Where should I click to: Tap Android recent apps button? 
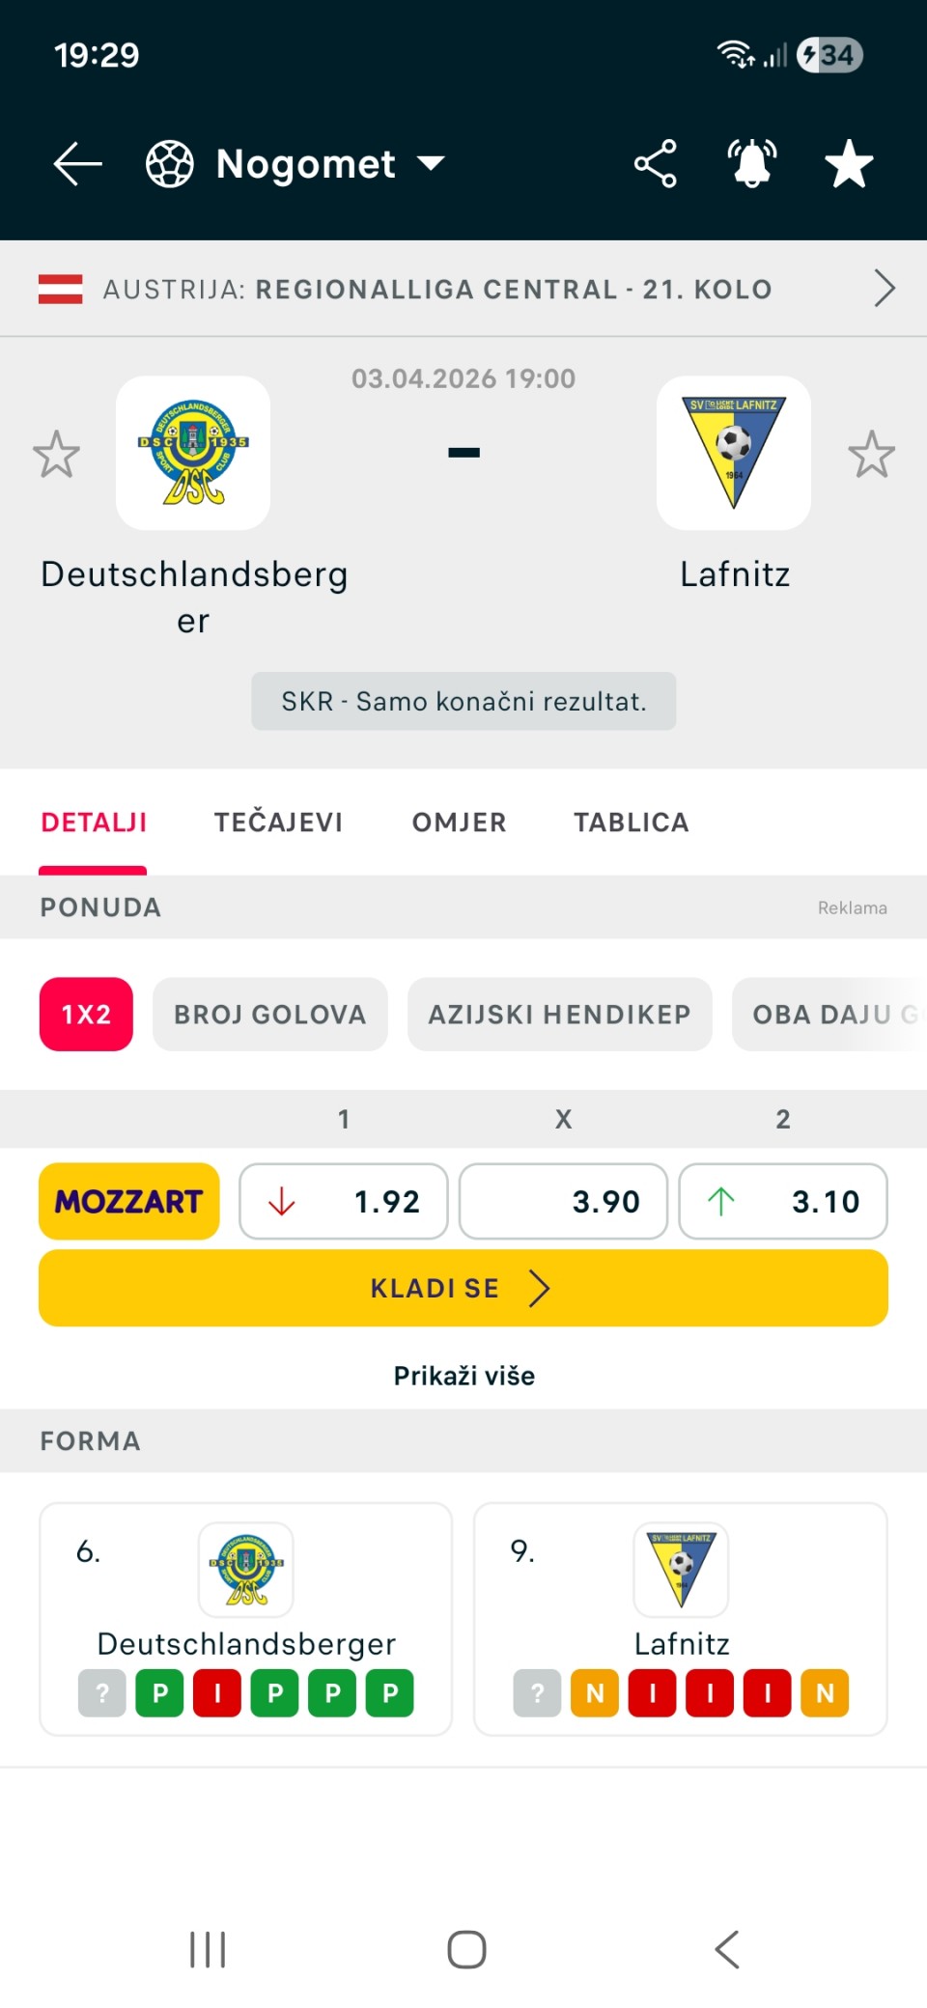[x=208, y=1949]
